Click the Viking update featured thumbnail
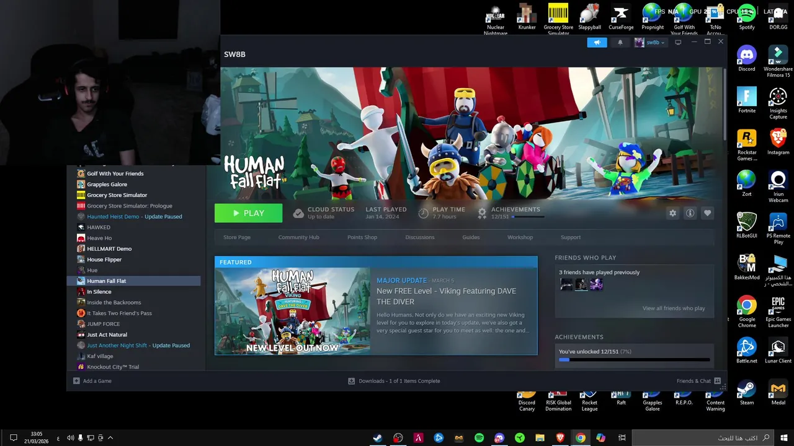Viewport: 794px width, 446px height. coord(292,311)
